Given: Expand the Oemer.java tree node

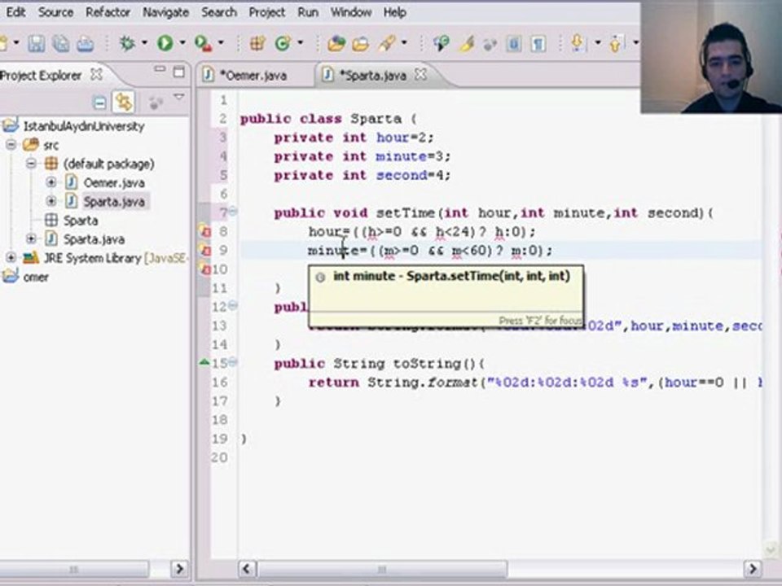Looking at the screenshot, I should (51, 182).
